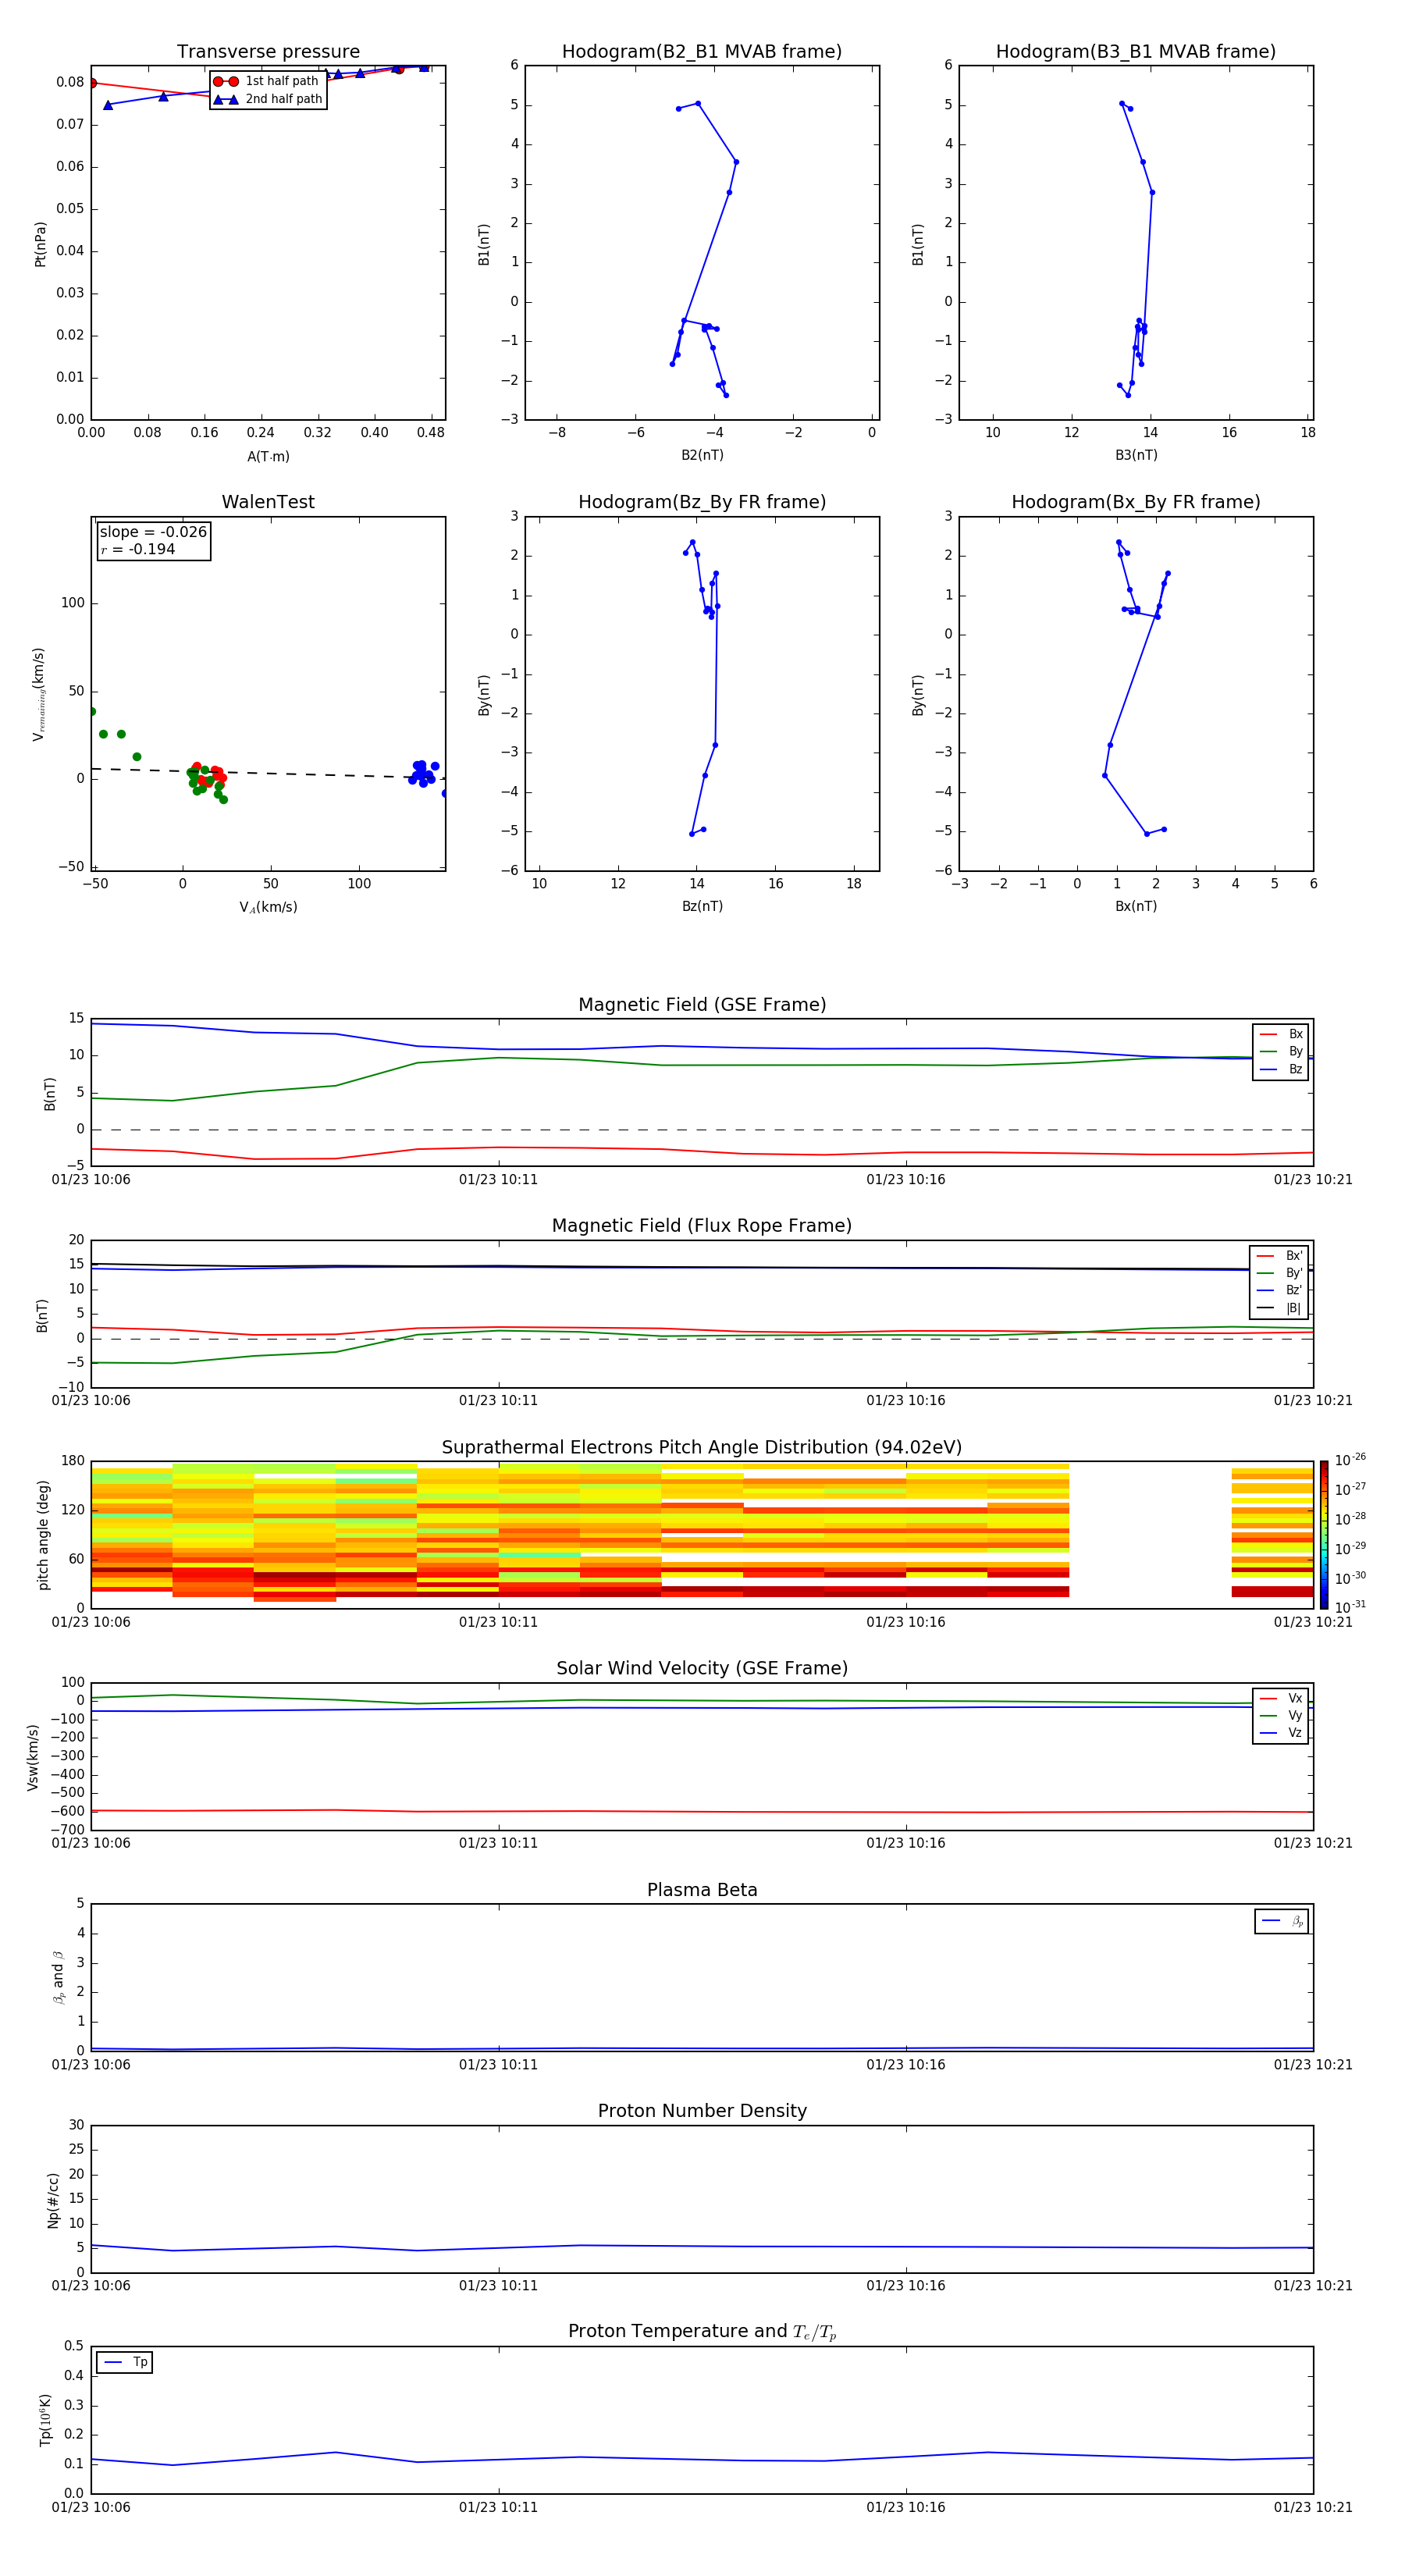Select the "2nd half path" legend entry
This screenshot has height=2576, width=1405.
(x=268, y=99)
